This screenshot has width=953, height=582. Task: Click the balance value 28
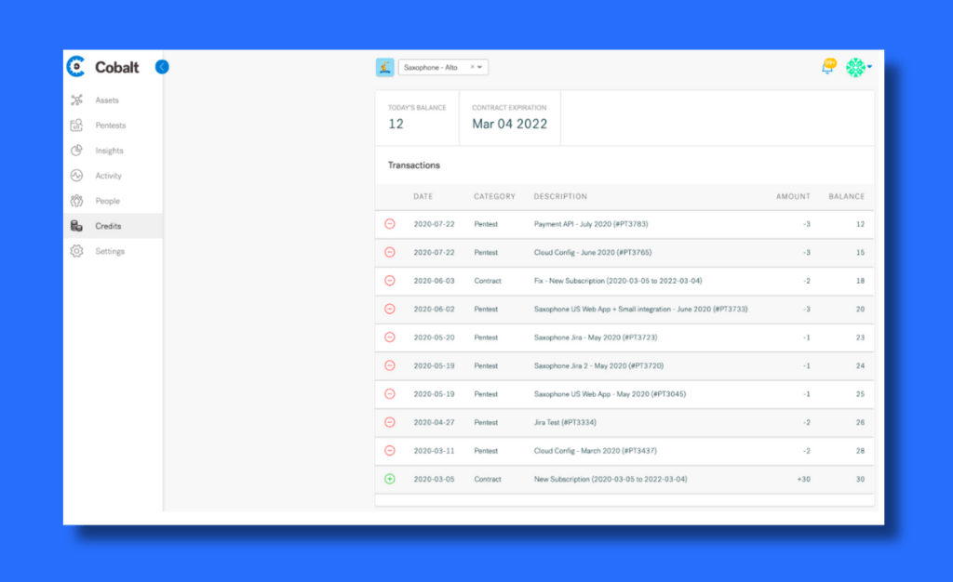point(860,451)
